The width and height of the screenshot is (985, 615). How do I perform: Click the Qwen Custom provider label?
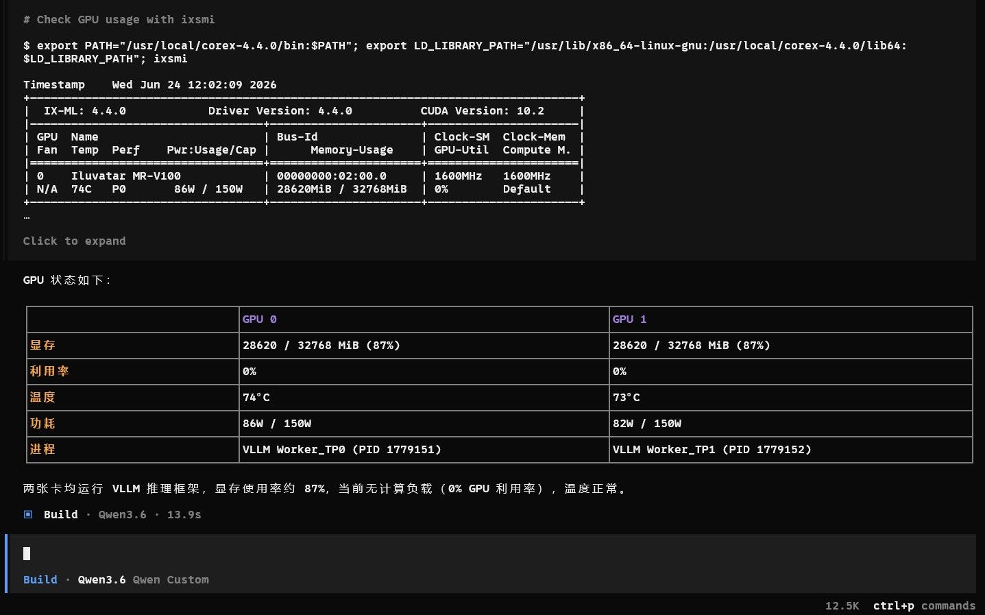coord(171,579)
